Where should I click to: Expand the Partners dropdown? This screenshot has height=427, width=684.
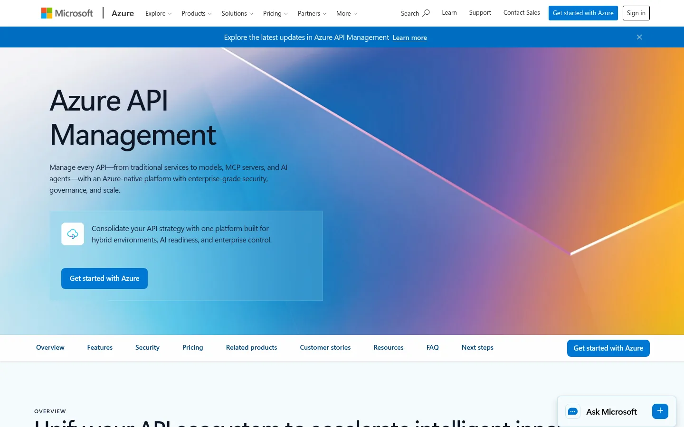pos(312,13)
